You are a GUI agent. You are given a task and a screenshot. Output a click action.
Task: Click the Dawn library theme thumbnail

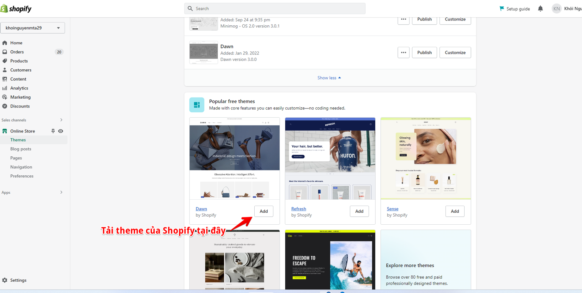click(x=204, y=52)
